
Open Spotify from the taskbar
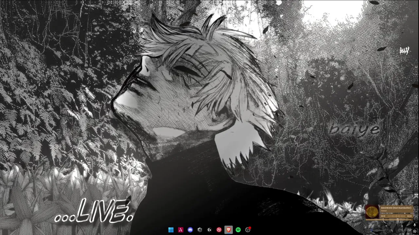click(x=238, y=230)
